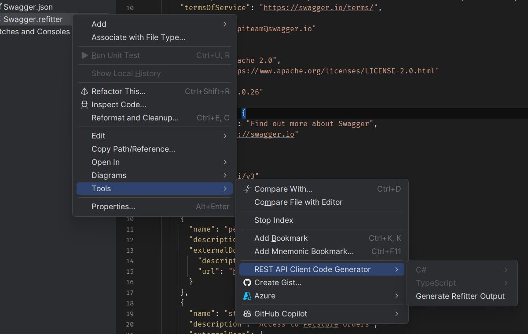Viewport: 528px width, 334px height.
Task: Select Scratches and Consoles node
Action: coord(34,32)
